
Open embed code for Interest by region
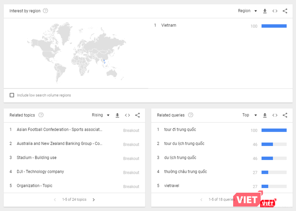tap(275, 11)
